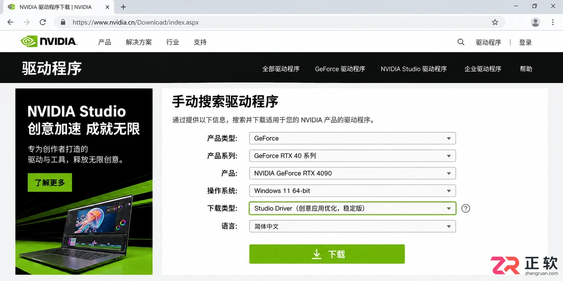Open the 解决方案 menu
The height and width of the screenshot is (281, 563).
(x=139, y=42)
